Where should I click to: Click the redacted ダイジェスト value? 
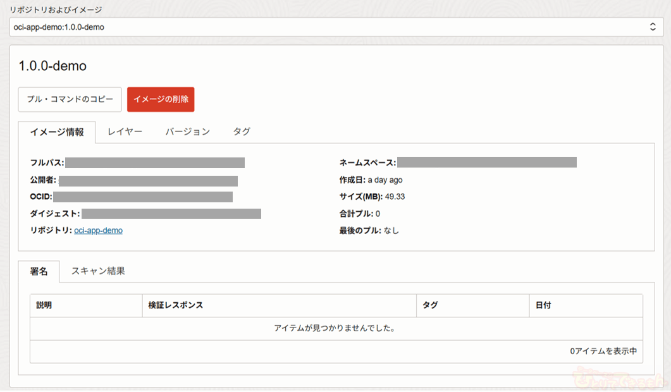pyautogui.click(x=171, y=214)
